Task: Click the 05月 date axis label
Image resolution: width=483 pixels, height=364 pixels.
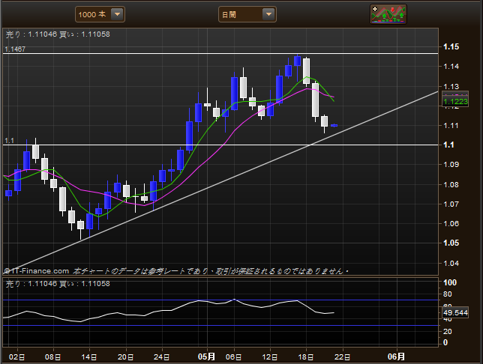Action: coord(206,357)
